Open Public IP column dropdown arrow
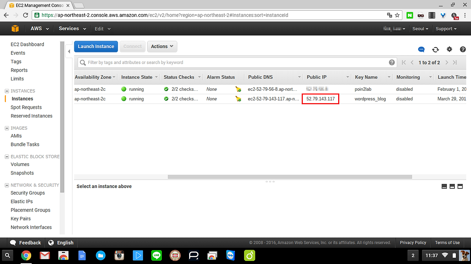 click(x=348, y=77)
